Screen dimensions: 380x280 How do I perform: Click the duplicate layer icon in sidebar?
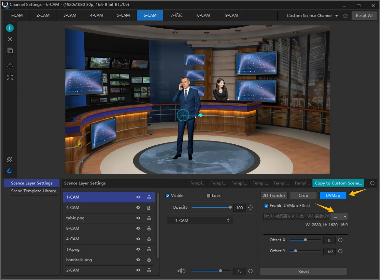click(10, 51)
